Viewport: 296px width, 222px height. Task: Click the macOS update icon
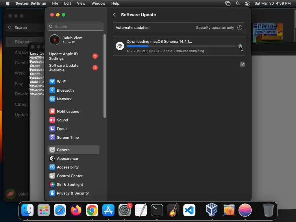point(120,46)
